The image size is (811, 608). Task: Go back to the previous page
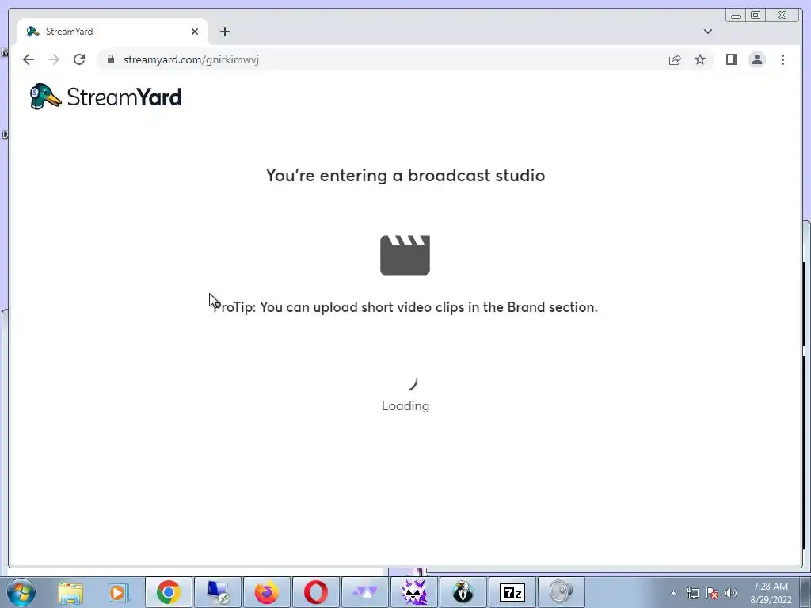click(29, 59)
